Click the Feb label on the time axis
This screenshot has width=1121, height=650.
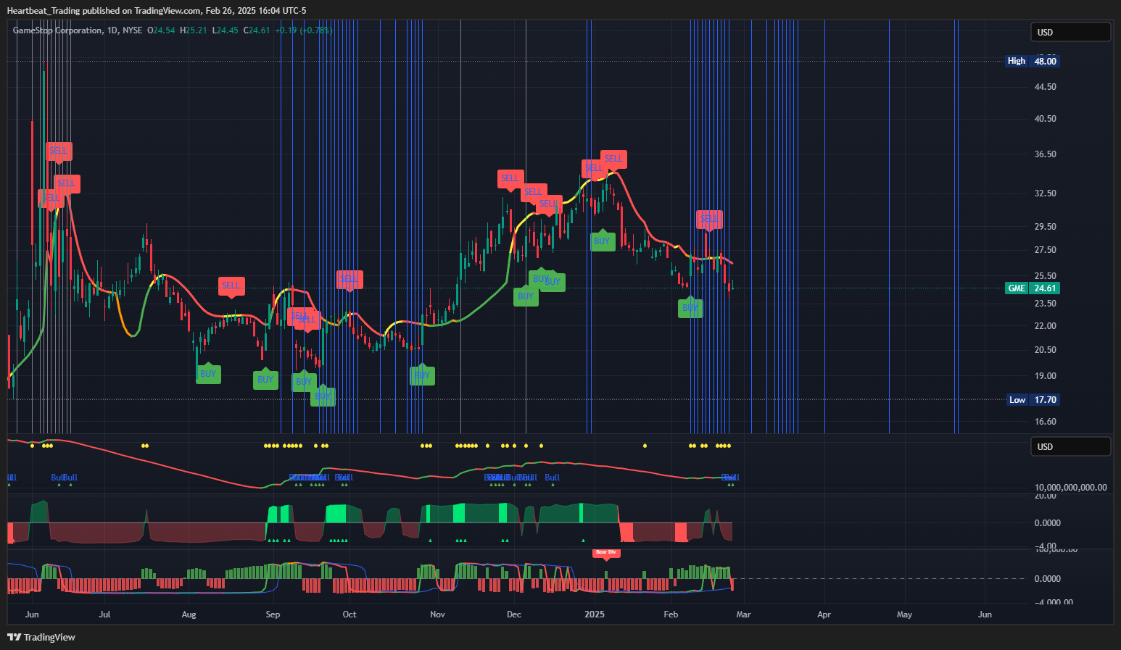tap(671, 614)
